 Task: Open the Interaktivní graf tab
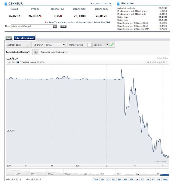24,38
